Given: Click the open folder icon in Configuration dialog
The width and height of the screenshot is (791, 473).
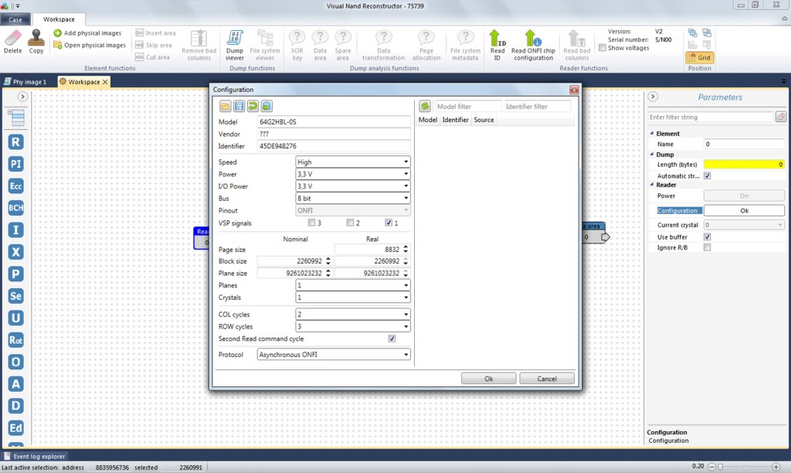Looking at the screenshot, I should click(x=225, y=106).
